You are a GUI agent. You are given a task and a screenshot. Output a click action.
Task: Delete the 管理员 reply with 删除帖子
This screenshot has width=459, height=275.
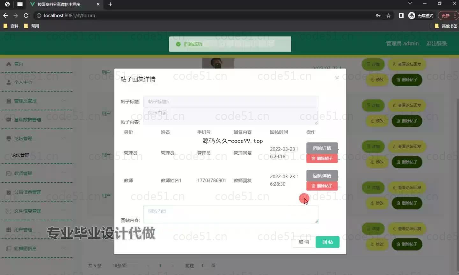point(322,159)
